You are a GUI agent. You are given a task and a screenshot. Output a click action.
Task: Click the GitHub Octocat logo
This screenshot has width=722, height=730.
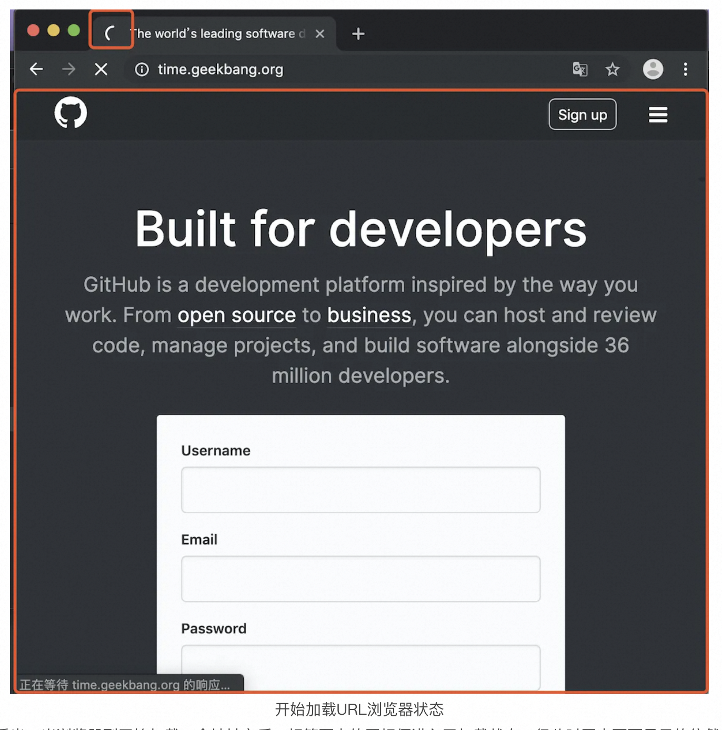pos(71,113)
